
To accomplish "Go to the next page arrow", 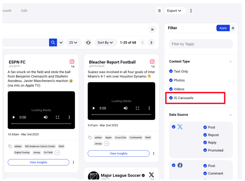I will pos(151,43).
